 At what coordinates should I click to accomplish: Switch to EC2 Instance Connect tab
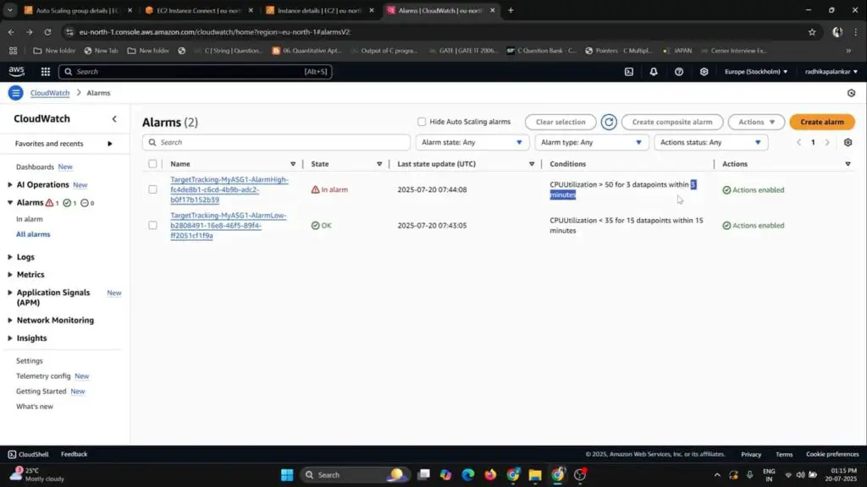click(199, 10)
